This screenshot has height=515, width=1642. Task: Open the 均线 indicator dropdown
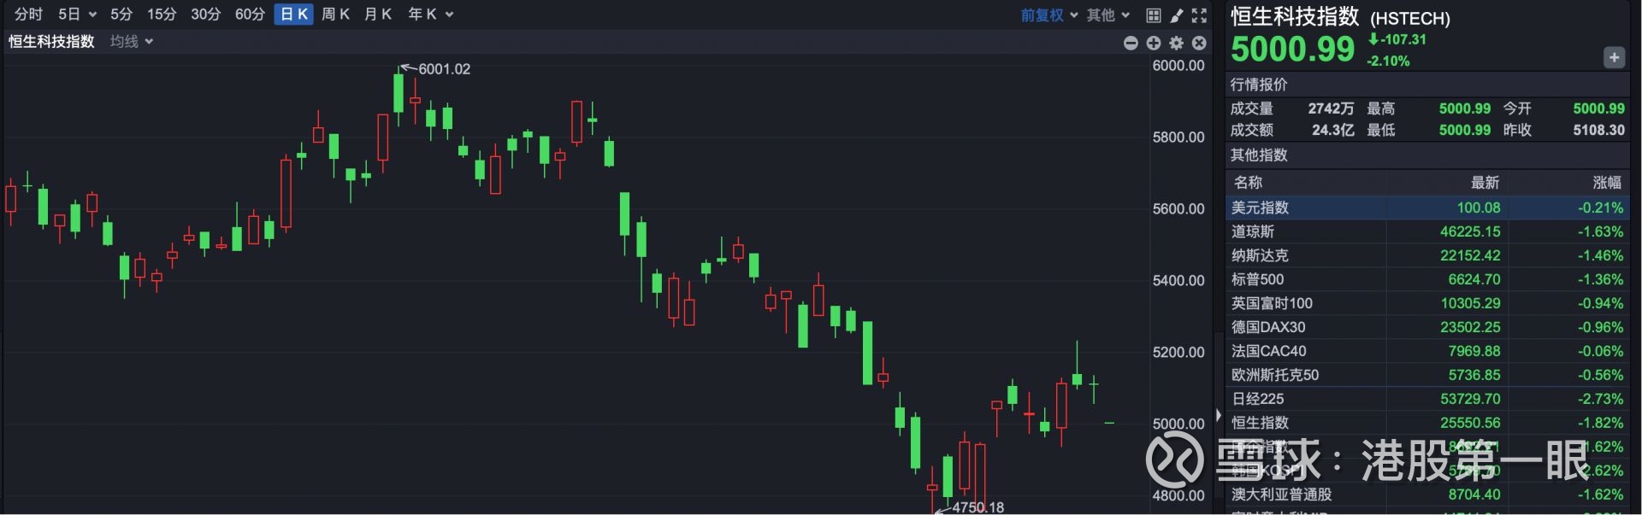(x=131, y=41)
